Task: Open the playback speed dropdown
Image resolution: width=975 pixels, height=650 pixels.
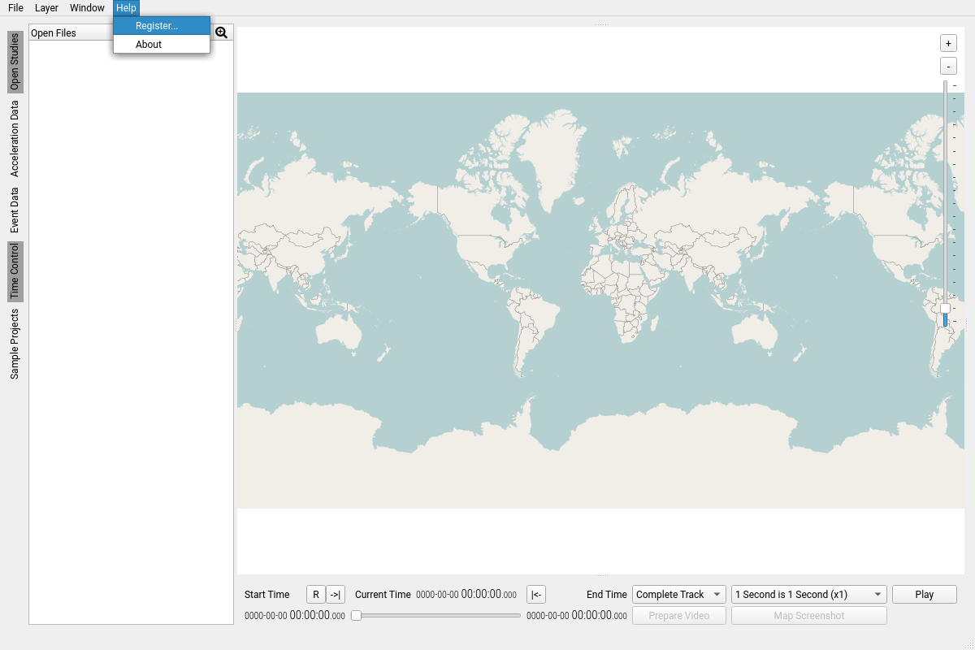Action: pos(809,595)
